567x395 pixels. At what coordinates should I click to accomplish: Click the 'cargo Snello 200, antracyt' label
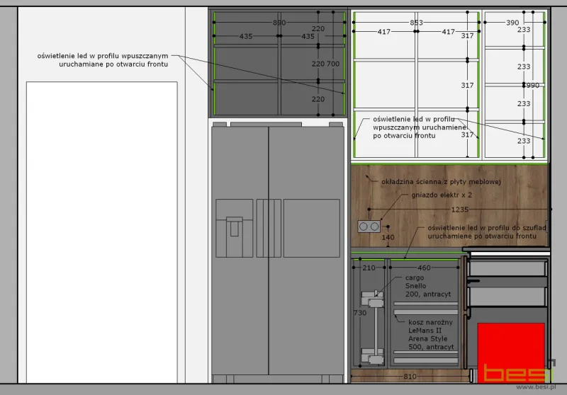pyautogui.click(x=428, y=286)
